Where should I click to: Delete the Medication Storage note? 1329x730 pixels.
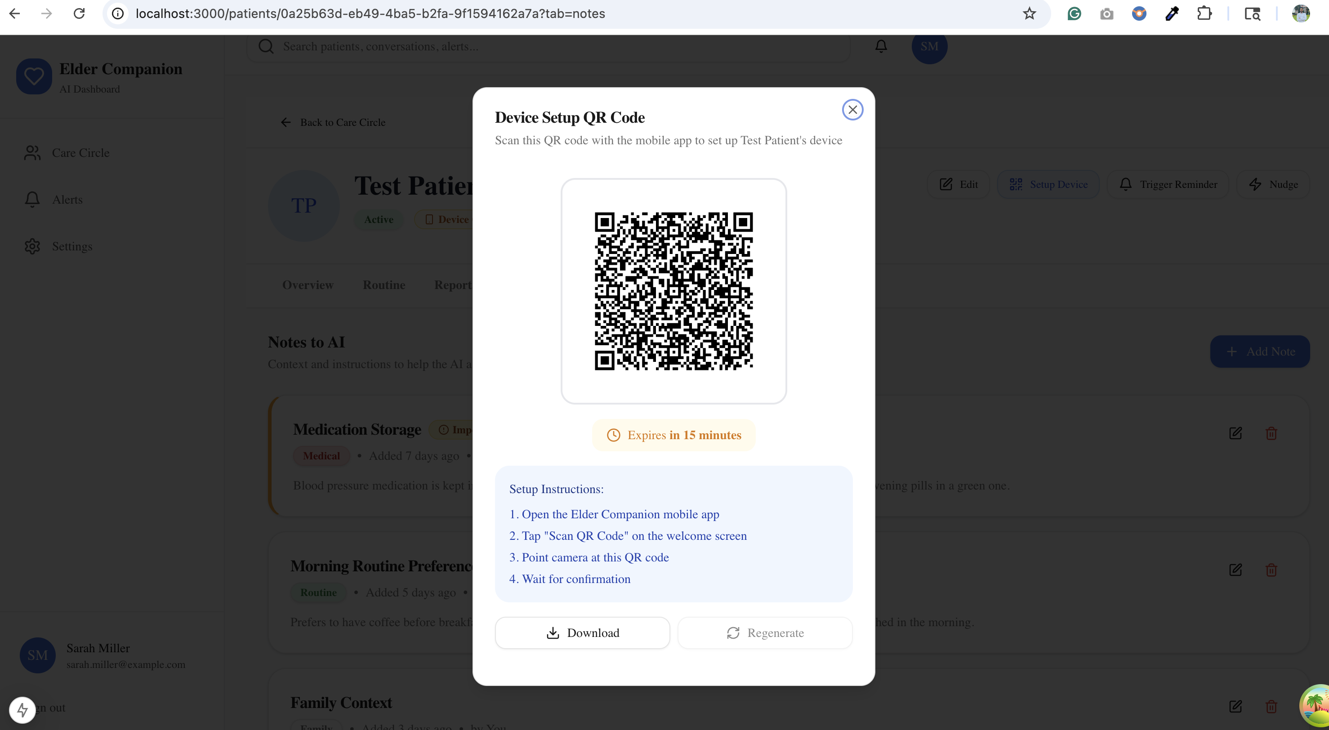1271,433
